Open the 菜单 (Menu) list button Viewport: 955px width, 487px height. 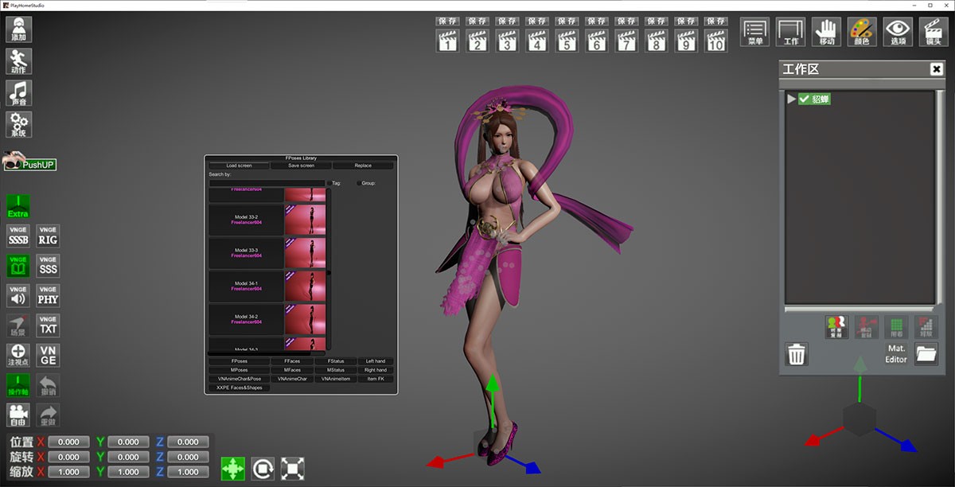coord(755,32)
